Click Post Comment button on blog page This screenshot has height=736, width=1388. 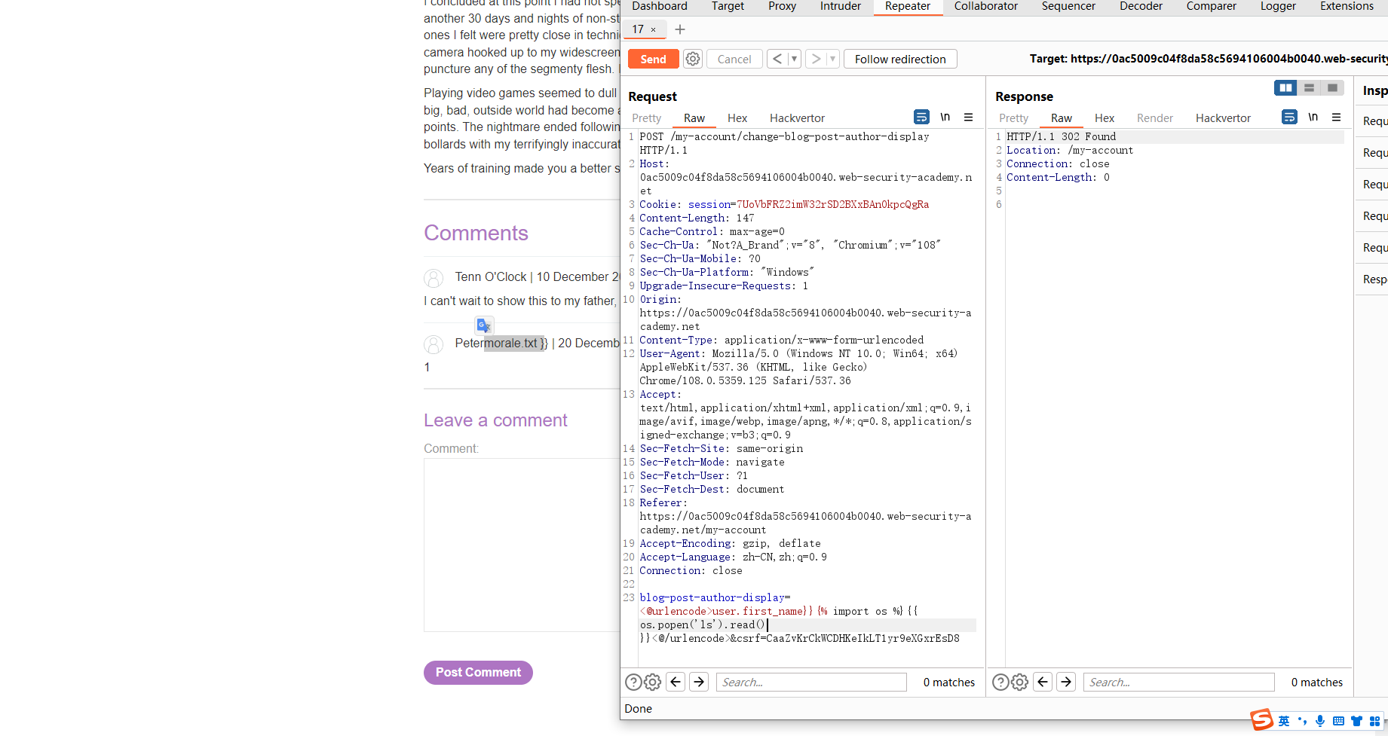click(x=478, y=672)
